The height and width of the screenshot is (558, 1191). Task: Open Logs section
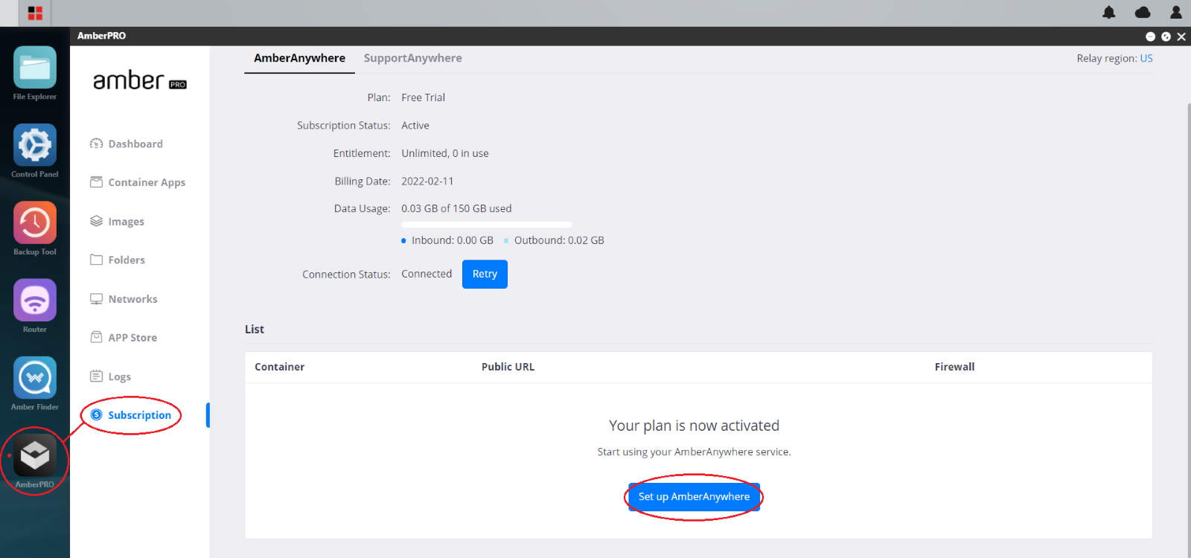(x=120, y=377)
